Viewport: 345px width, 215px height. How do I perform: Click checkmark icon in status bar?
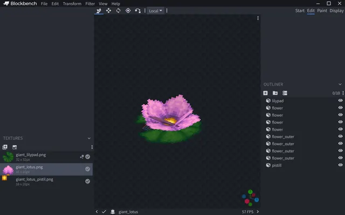pos(104,212)
